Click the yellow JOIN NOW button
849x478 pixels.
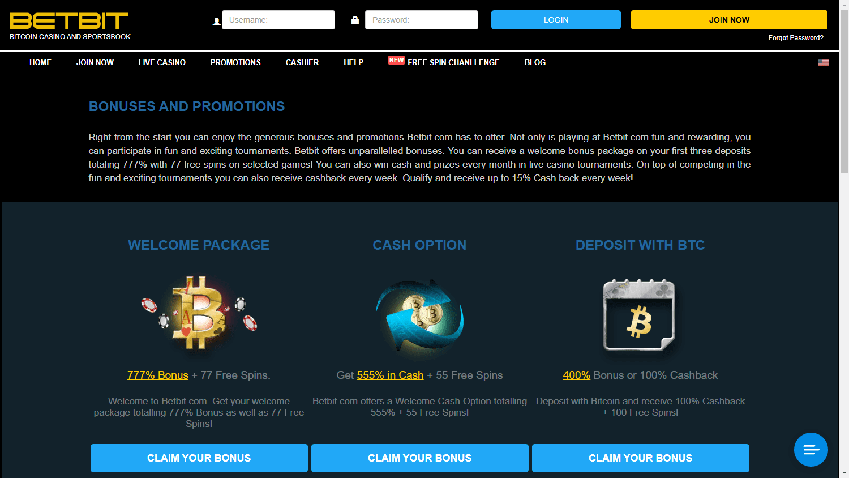[729, 20]
